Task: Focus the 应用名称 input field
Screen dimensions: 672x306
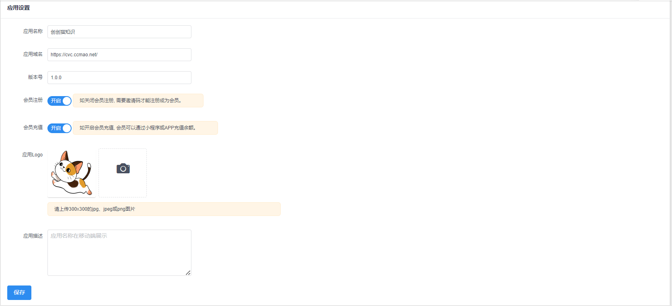Action: pos(119,32)
